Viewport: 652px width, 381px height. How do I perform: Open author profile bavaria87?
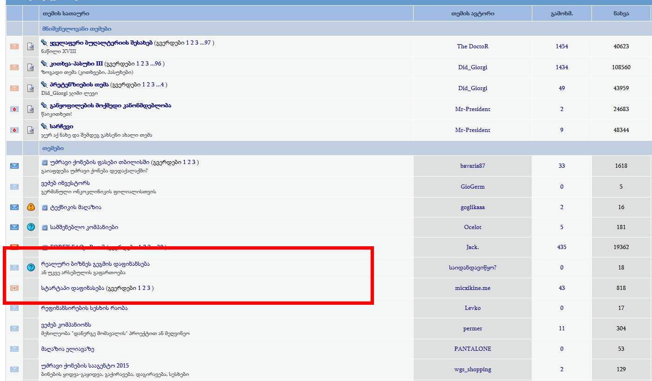[x=473, y=166]
